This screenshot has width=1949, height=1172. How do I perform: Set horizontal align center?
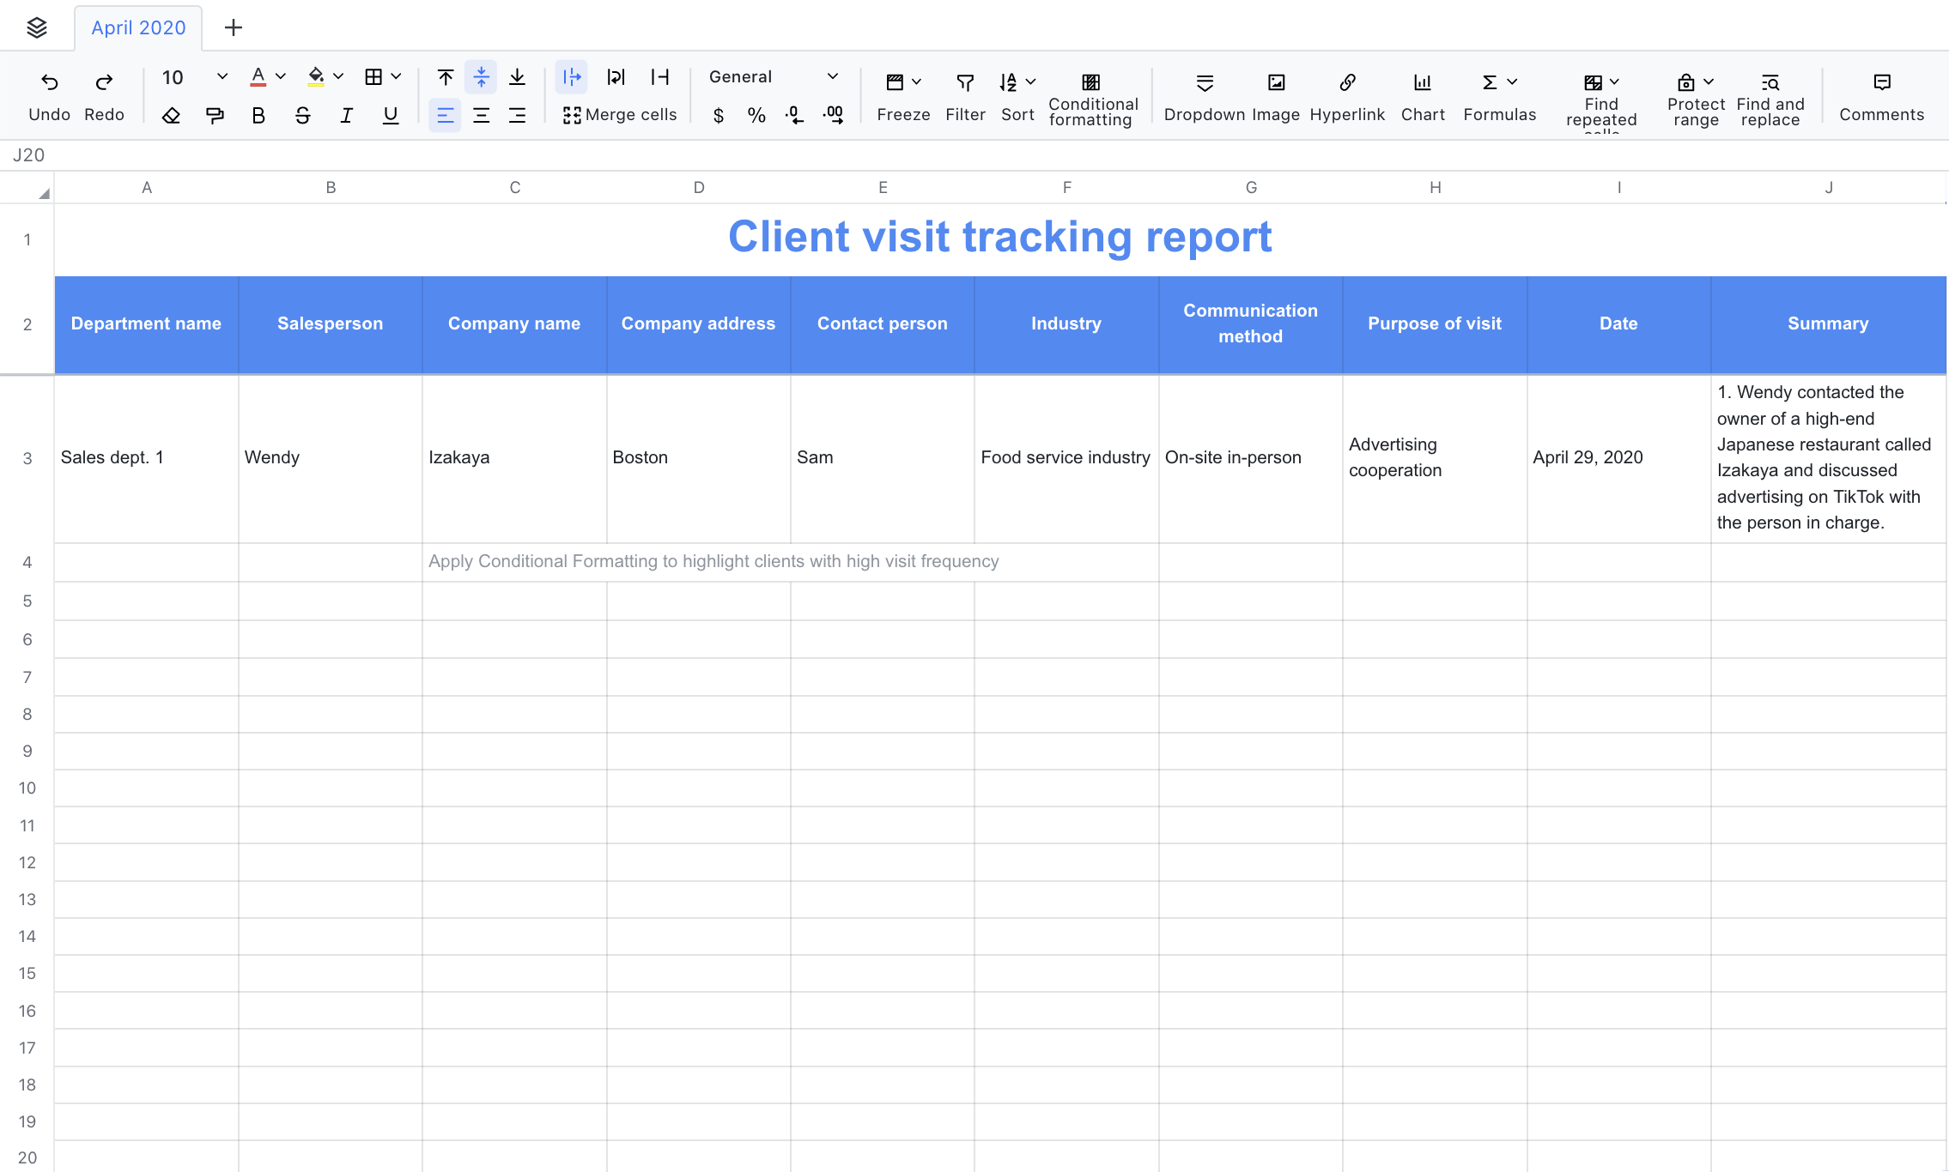[481, 115]
